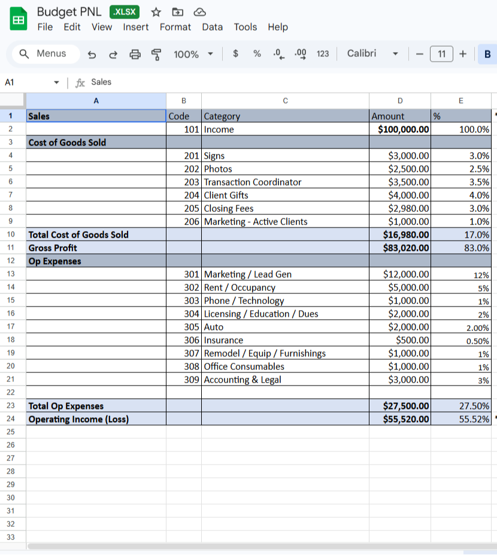
Task: Open the Insert menu
Action: pos(135,27)
